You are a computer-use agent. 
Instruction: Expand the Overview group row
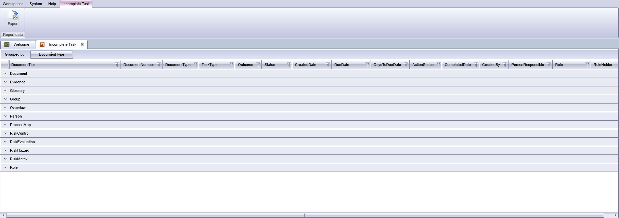coord(5,108)
